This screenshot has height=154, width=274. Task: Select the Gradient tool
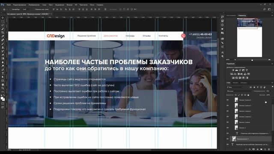point(3,59)
